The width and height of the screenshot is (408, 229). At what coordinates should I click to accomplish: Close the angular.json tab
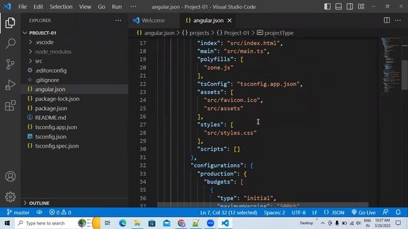coord(229,20)
